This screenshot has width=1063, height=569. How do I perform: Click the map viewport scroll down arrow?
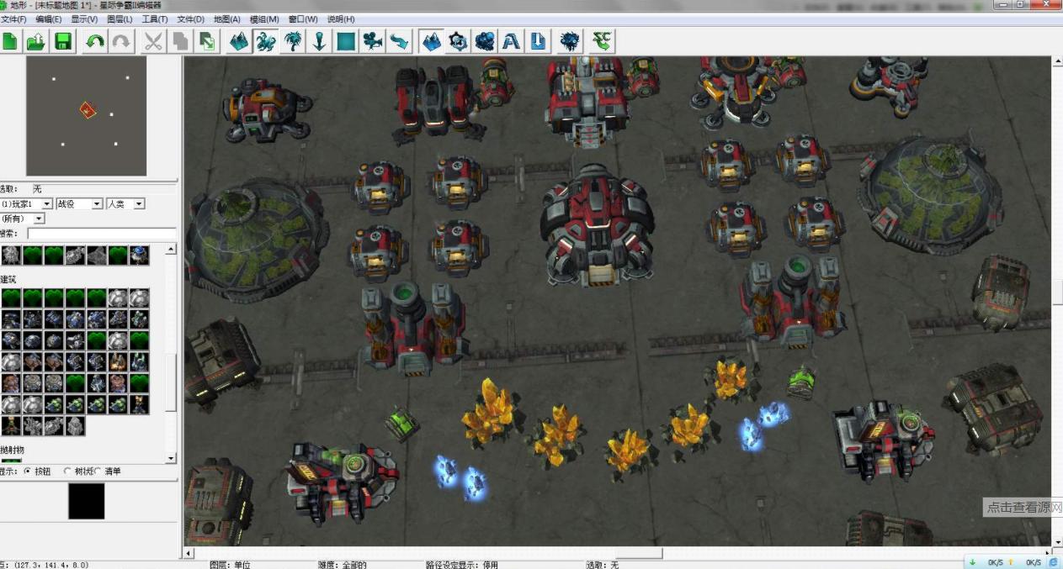pyautogui.click(x=1057, y=542)
